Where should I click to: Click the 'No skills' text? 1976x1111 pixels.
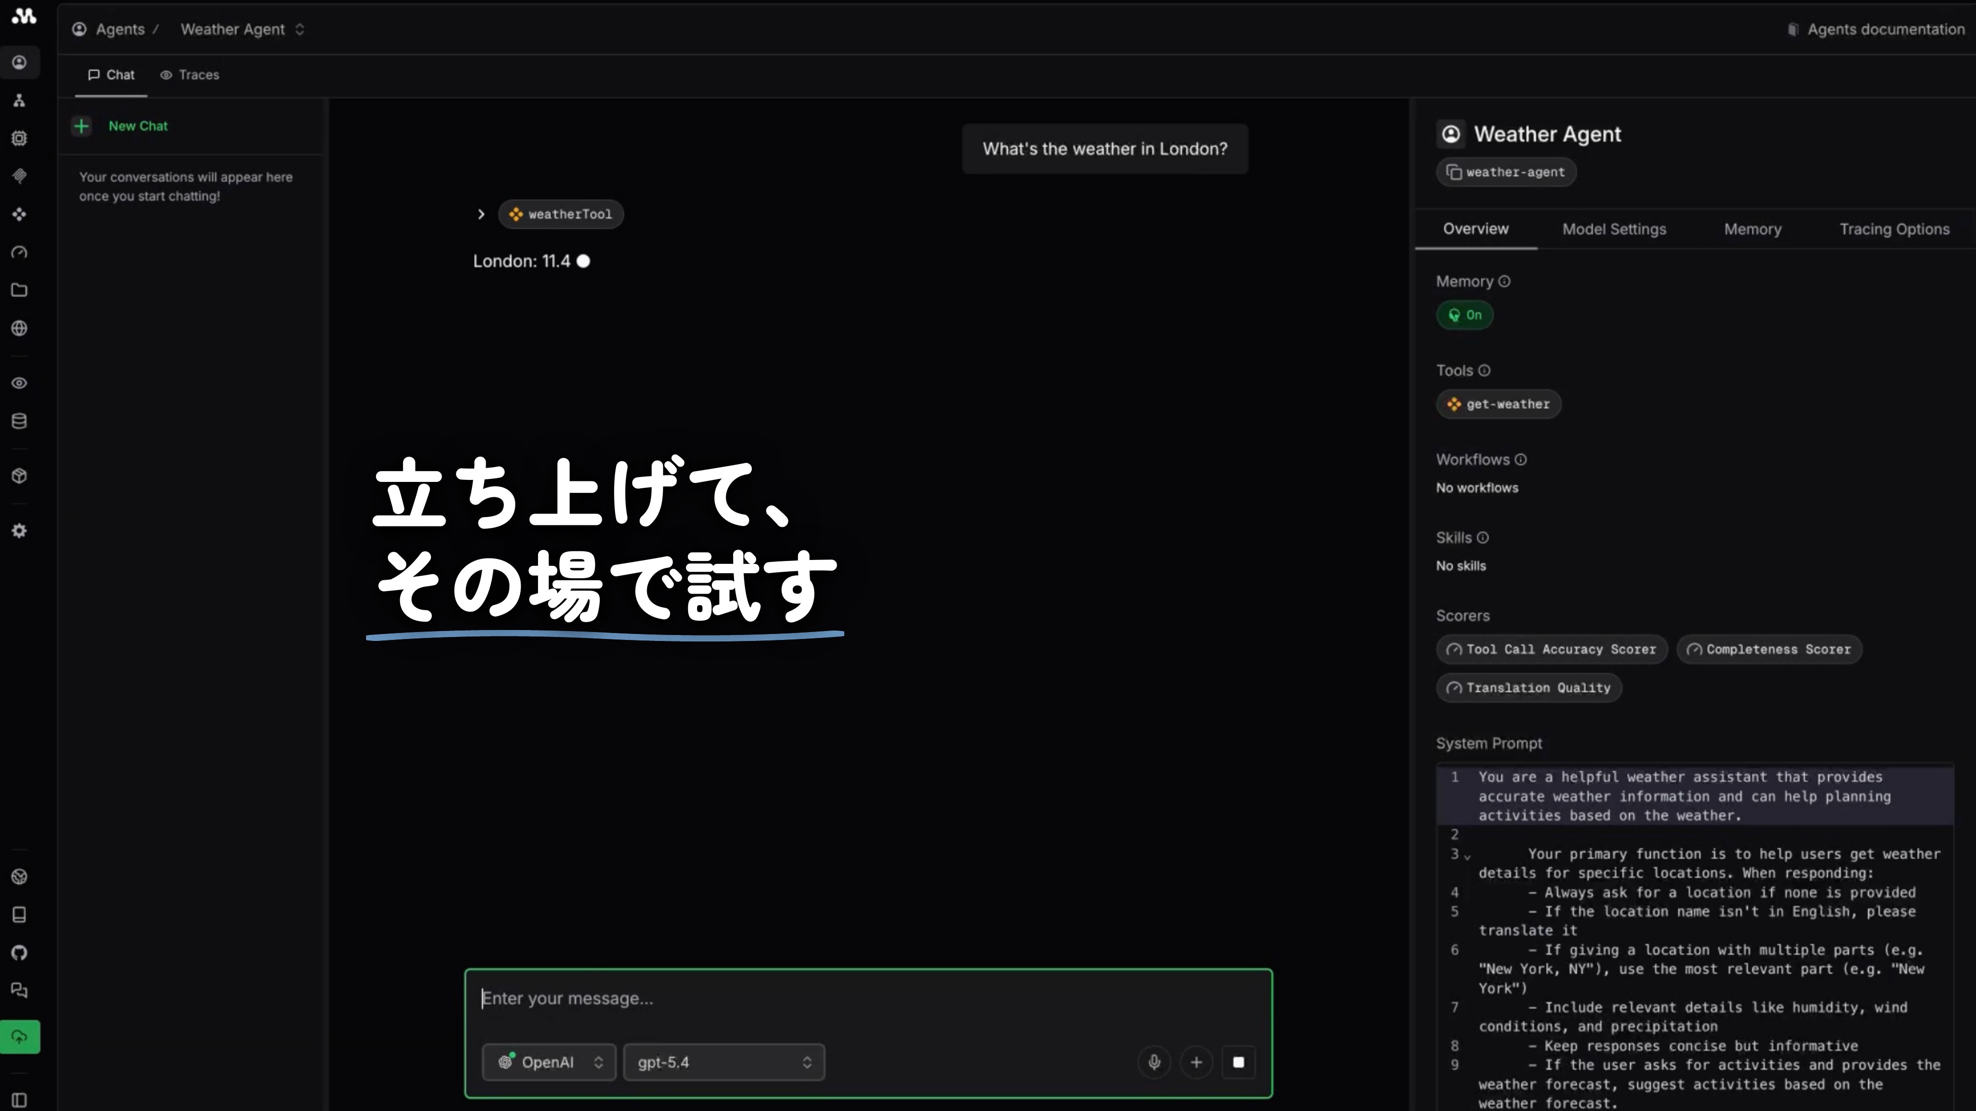[x=1461, y=566]
